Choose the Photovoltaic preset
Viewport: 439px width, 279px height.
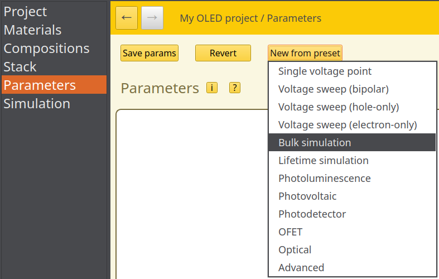307,196
